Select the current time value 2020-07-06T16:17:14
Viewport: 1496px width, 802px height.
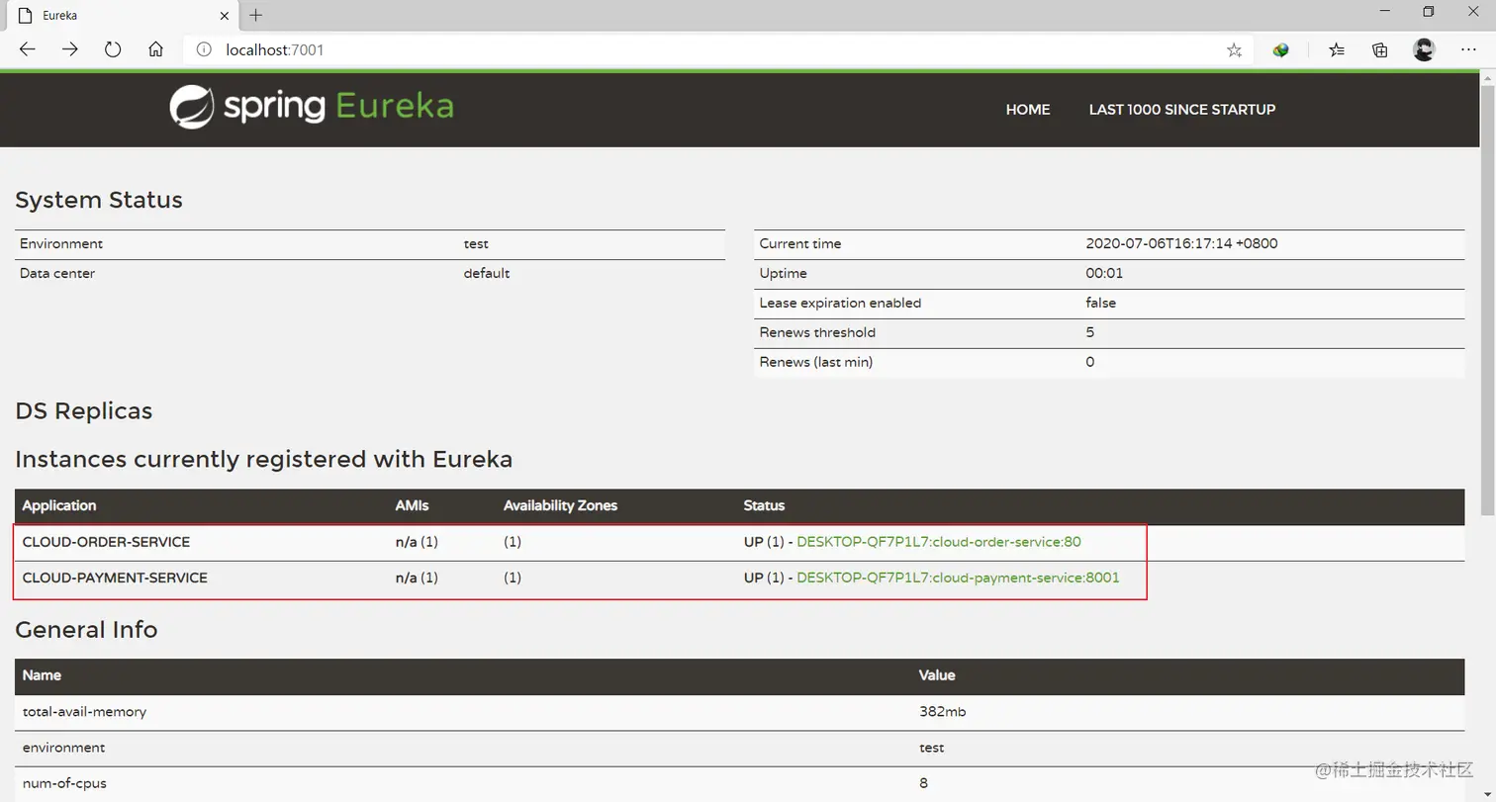[1181, 243]
